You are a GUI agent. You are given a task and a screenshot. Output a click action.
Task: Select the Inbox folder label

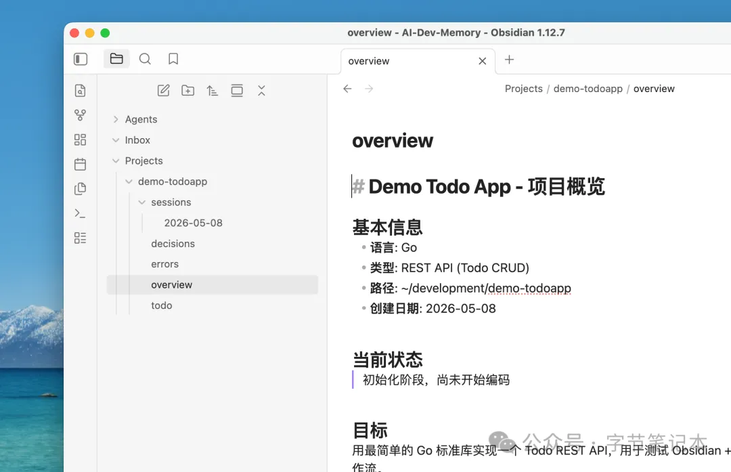click(137, 140)
